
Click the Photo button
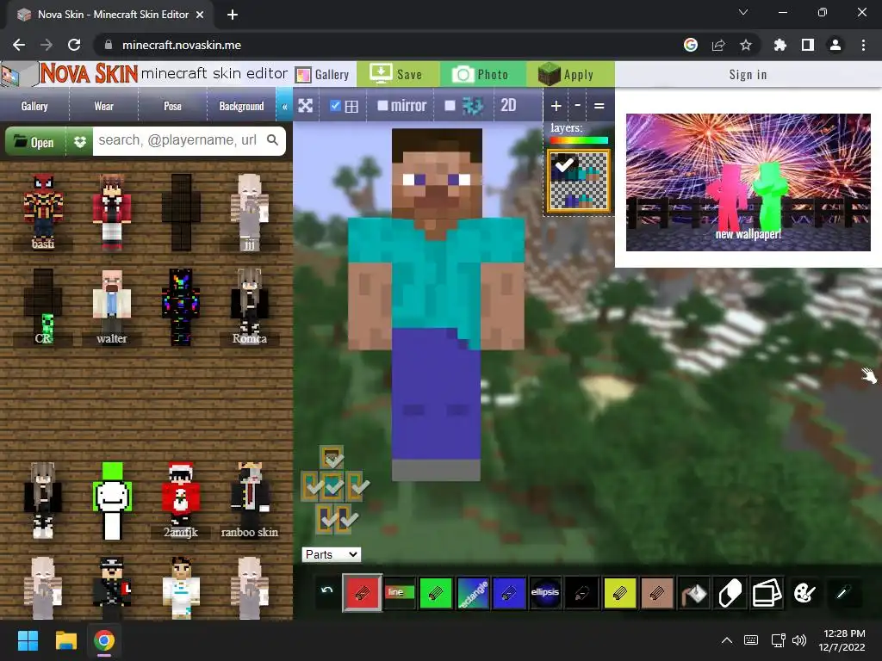482,74
